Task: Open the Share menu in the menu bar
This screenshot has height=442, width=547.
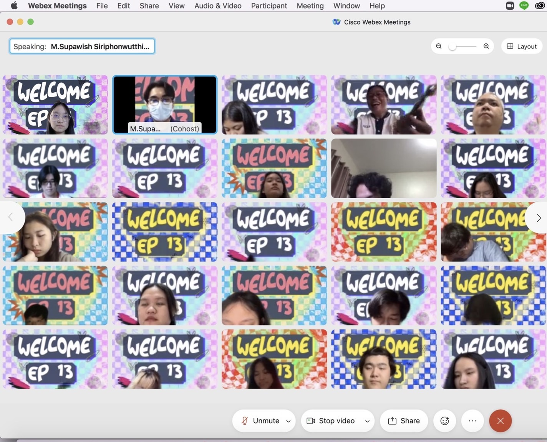Action: [x=149, y=6]
